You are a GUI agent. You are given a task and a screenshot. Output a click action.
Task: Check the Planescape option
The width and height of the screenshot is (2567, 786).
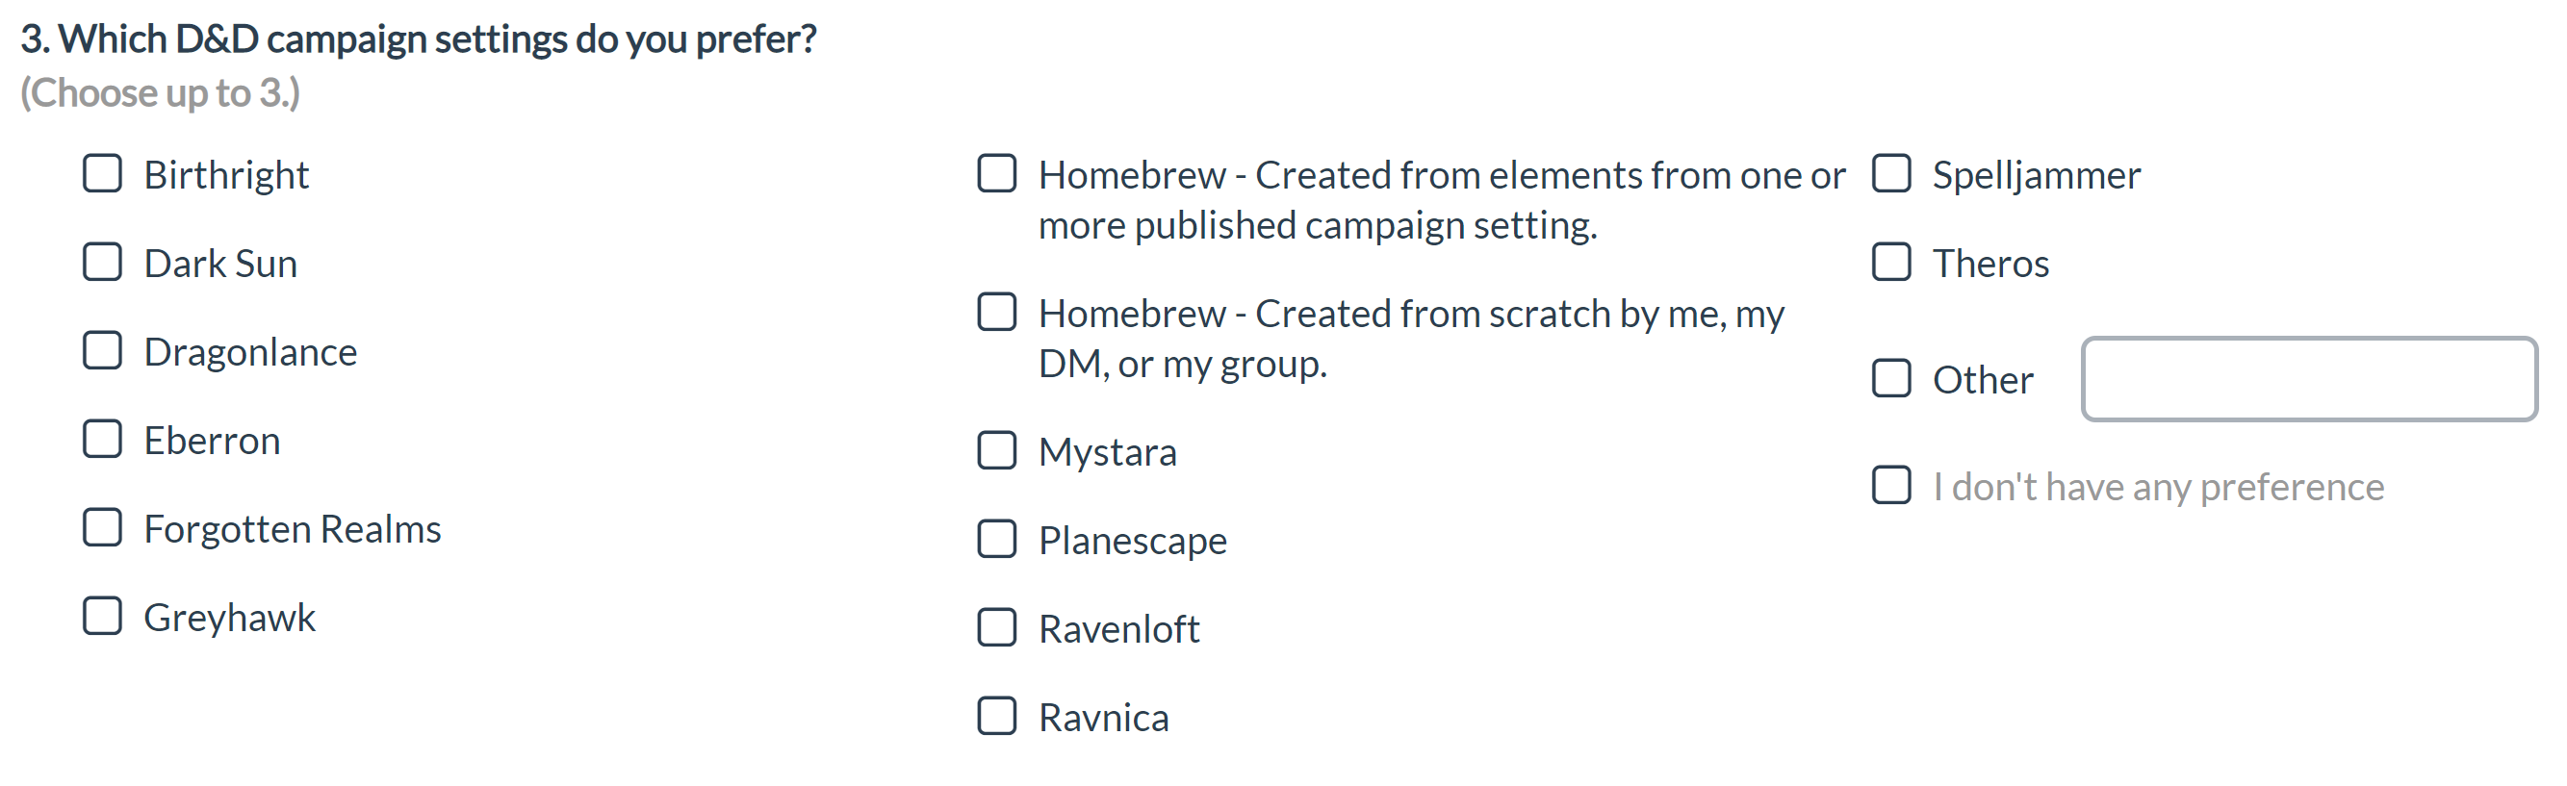tap(996, 539)
